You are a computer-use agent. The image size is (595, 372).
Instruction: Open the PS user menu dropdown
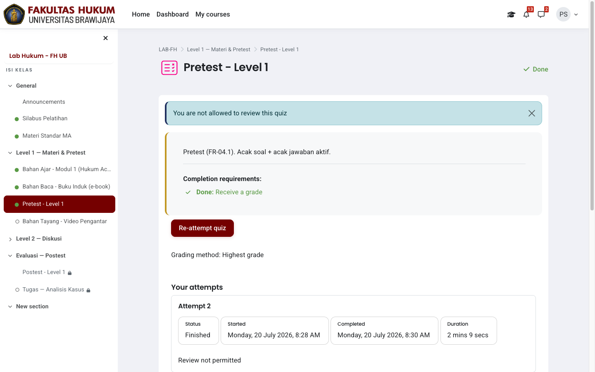pyautogui.click(x=568, y=14)
